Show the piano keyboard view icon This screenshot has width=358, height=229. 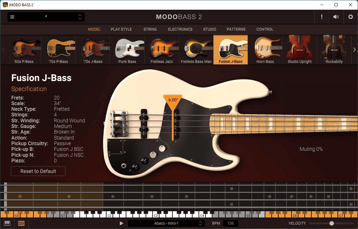tap(7, 223)
